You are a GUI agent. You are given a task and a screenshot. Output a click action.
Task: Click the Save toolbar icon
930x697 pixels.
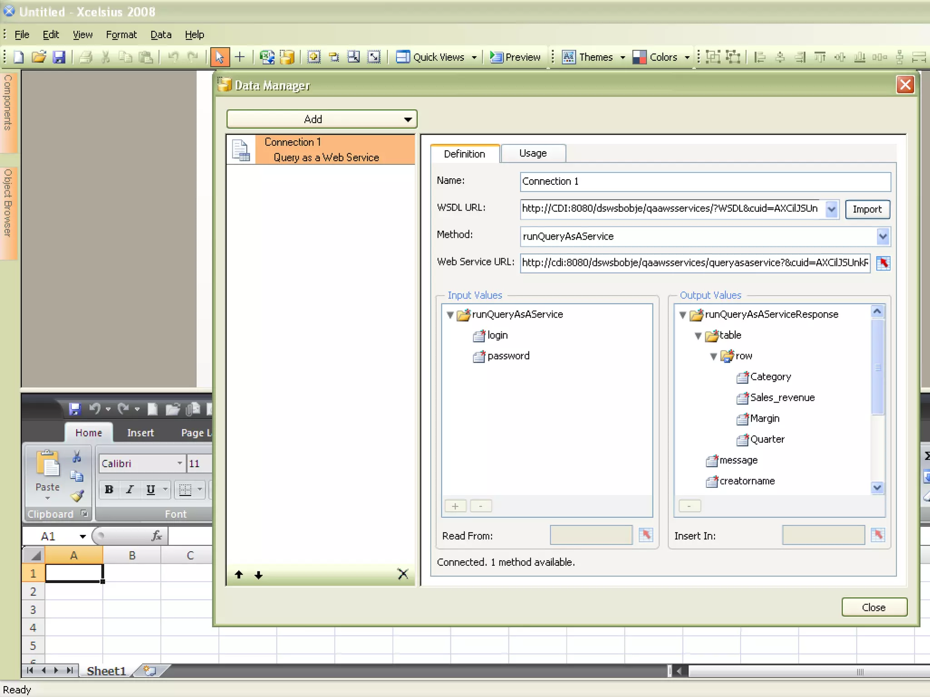[x=59, y=57]
